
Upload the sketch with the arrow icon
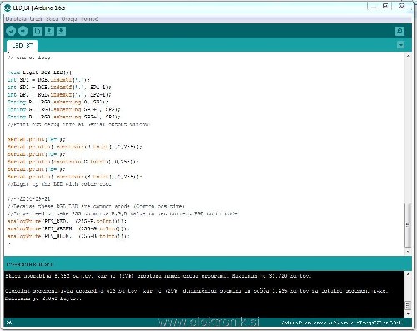coord(23,31)
